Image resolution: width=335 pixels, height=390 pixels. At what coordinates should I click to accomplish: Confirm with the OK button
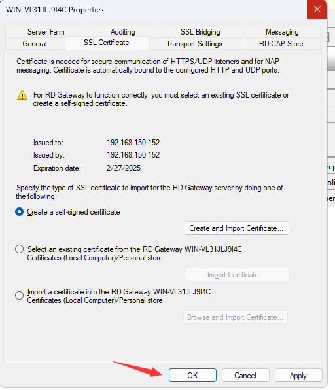pos(192,376)
